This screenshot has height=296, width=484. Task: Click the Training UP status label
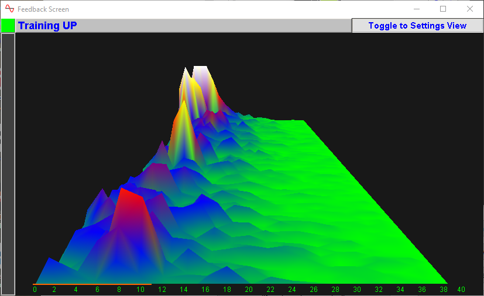click(47, 26)
